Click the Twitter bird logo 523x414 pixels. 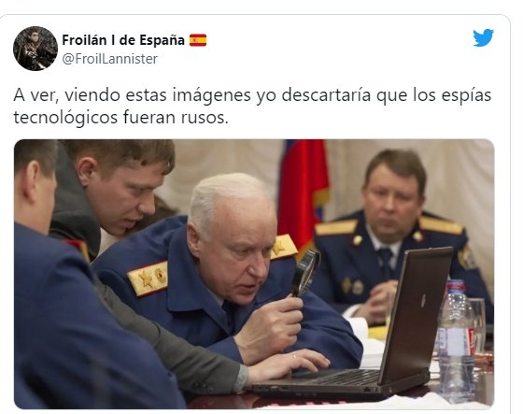[483, 37]
